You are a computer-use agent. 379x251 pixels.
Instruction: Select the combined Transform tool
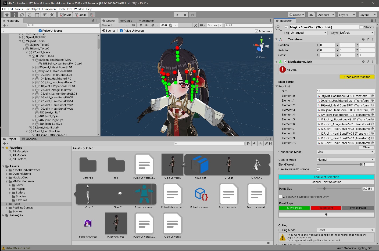pos(44,15)
